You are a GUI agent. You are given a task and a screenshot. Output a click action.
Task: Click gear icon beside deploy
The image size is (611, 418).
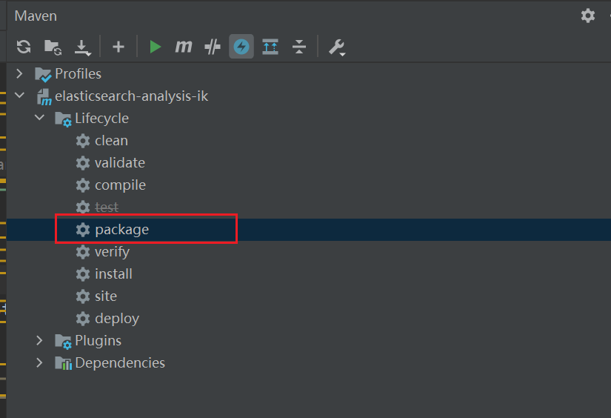[x=83, y=319]
